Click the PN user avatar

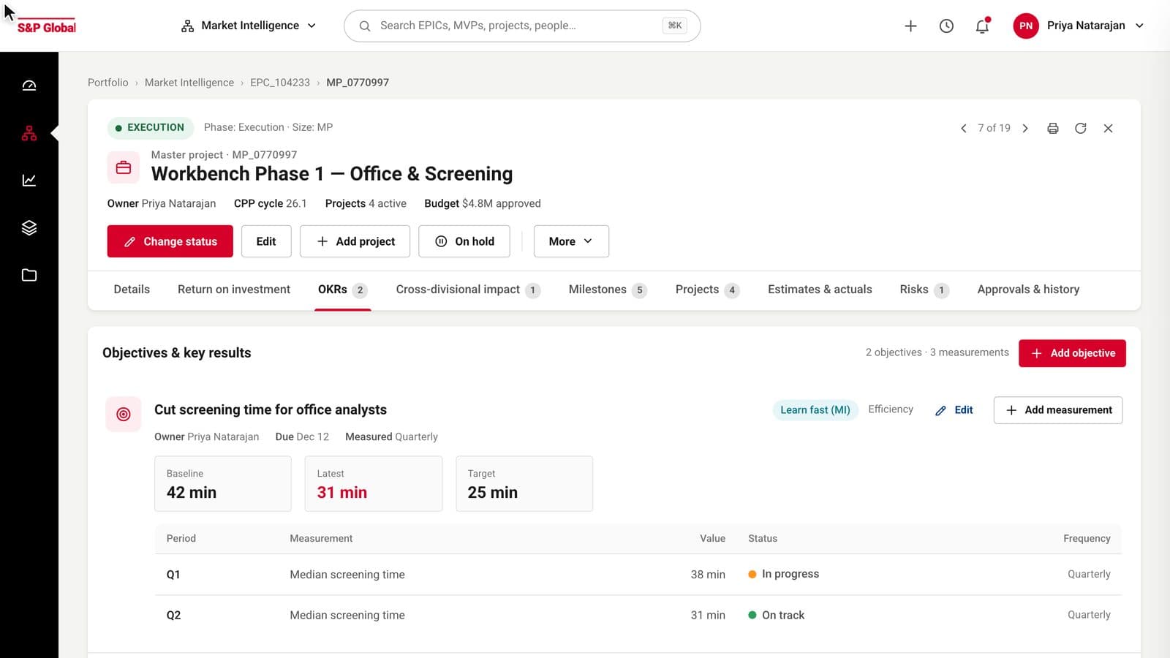click(1026, 26)
